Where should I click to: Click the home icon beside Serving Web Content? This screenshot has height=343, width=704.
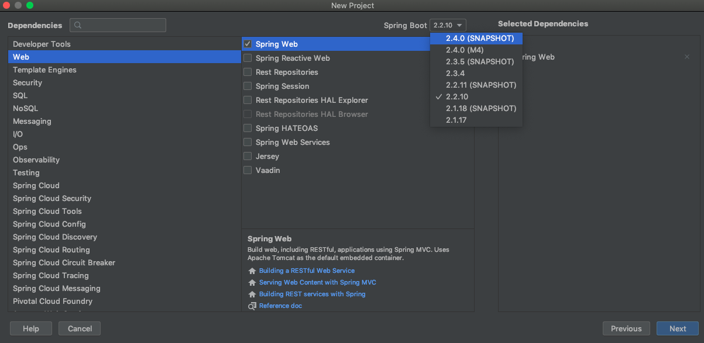click(252, 283)
